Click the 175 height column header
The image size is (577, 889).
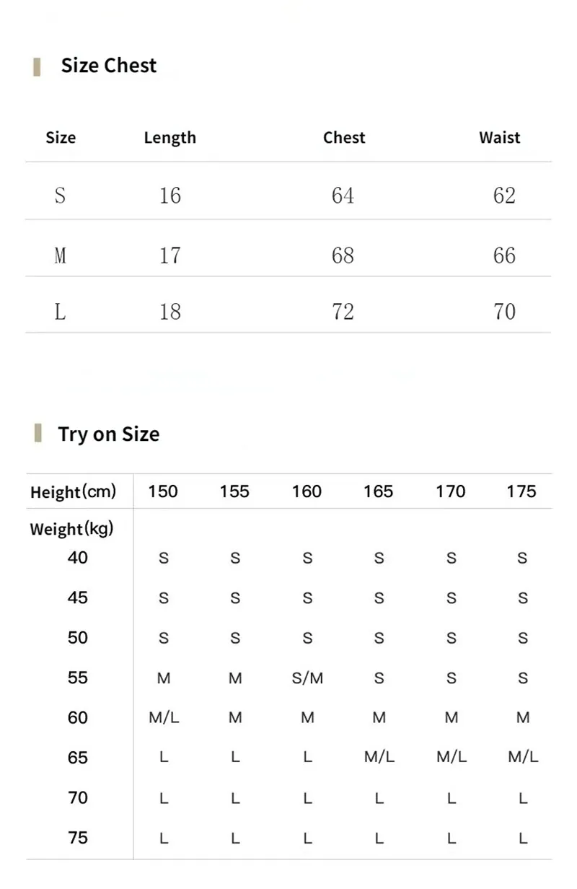(x=521, y=491)
